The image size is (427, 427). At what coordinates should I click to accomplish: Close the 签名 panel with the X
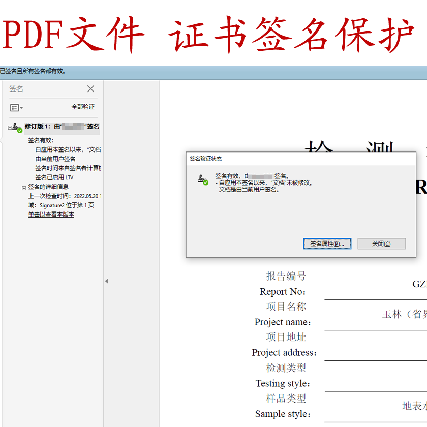coord(90,89)
